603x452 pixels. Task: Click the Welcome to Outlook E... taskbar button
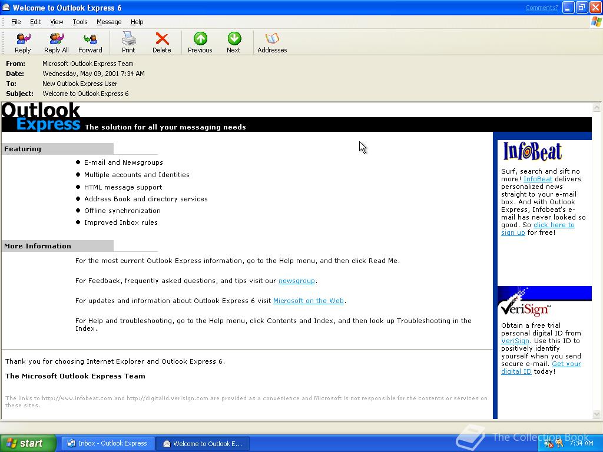click(x=203, y=444)
